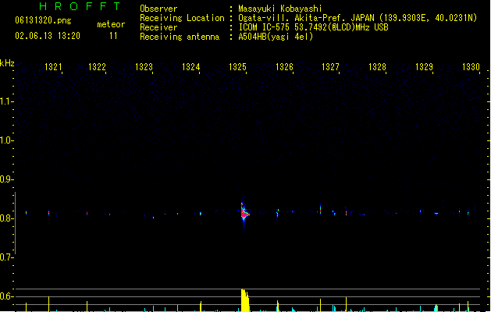Click the 0.8 kHz frequency label
The width and height of the screenshot is (491, 312).
[6, 218]
